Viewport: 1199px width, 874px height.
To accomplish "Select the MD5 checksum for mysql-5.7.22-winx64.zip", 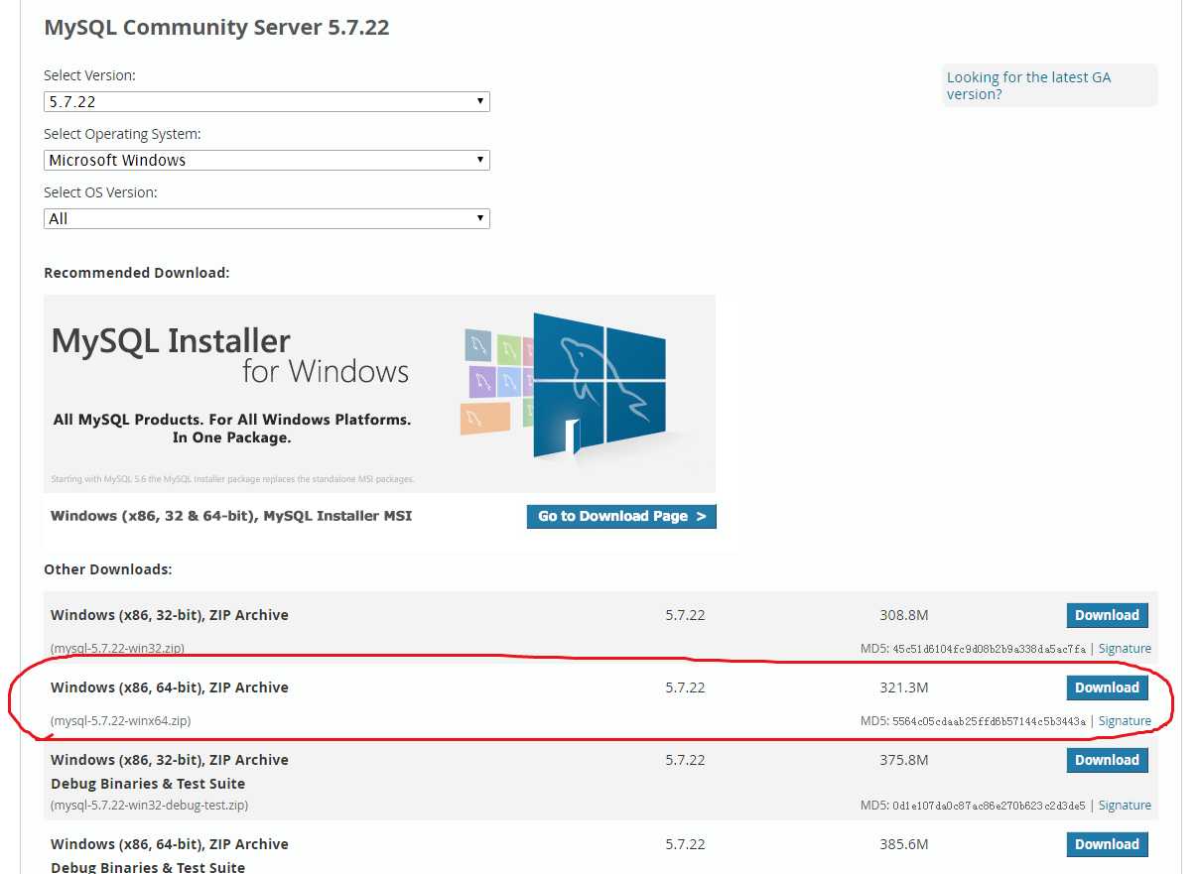I will pyautogui.click(x=989, y=721).
